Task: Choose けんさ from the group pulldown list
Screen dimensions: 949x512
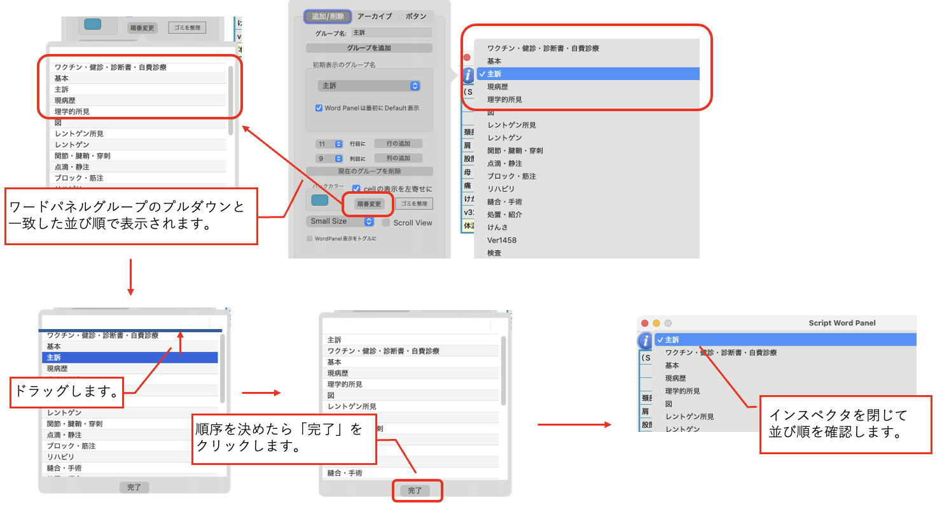Action: (497, 227)
